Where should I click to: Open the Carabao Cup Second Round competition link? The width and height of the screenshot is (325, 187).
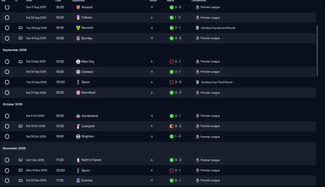(x=215, y=28)
